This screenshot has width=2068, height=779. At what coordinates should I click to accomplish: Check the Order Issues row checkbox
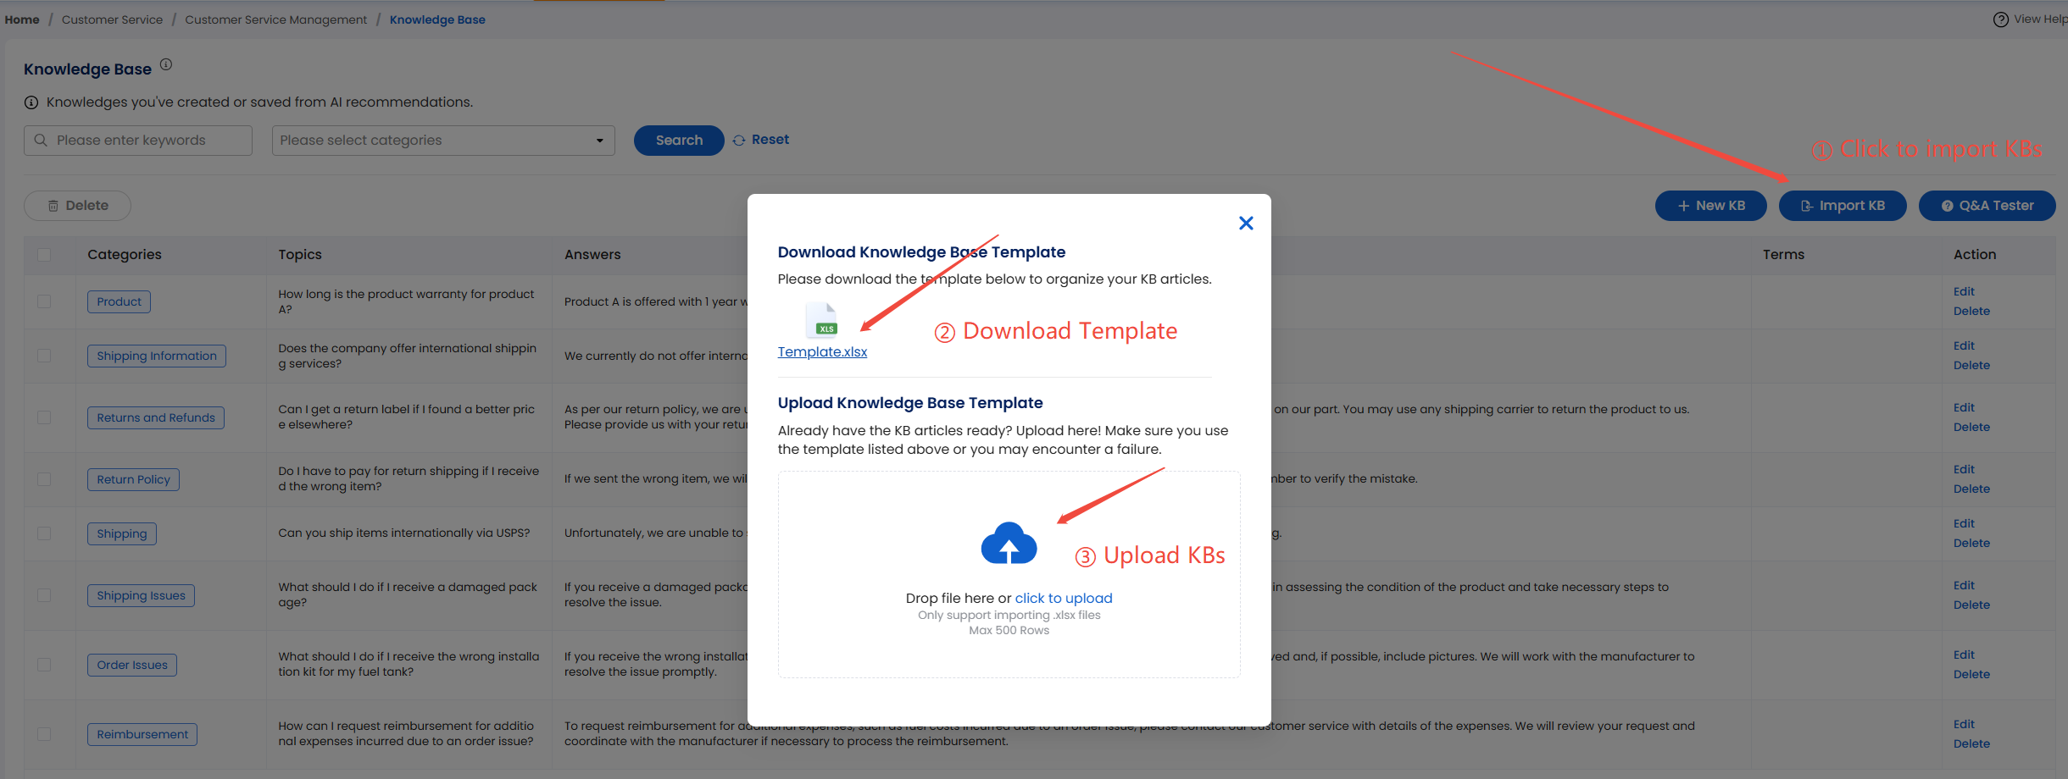[44, 665]
